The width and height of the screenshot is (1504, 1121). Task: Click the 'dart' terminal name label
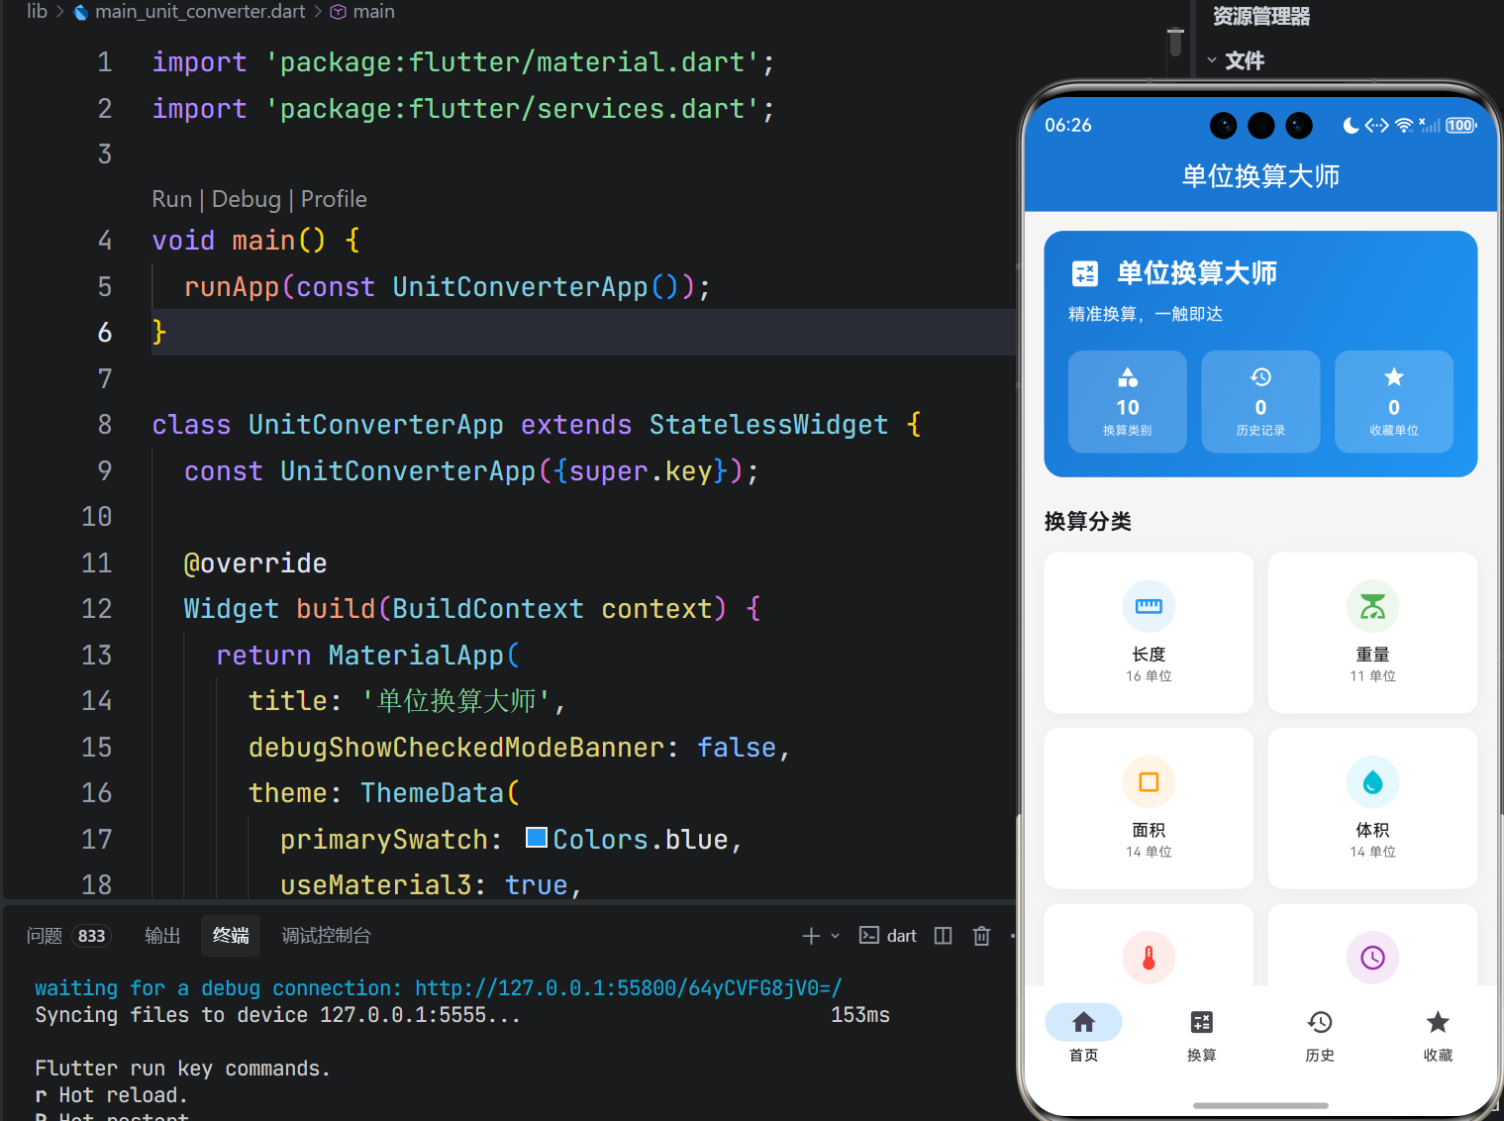pos(901,936)
